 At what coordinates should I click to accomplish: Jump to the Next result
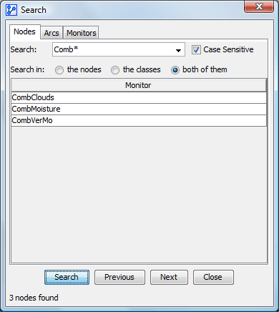(x=169, y=277)
